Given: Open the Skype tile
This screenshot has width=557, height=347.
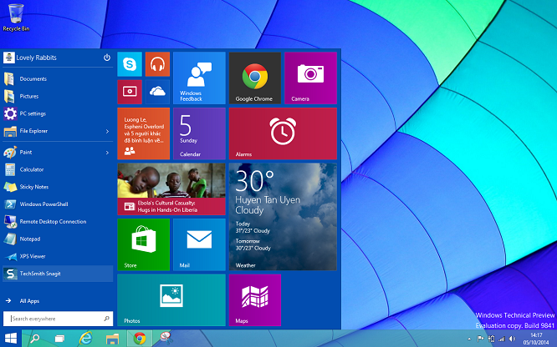Looking at the screenshot, I should (130, 64).
